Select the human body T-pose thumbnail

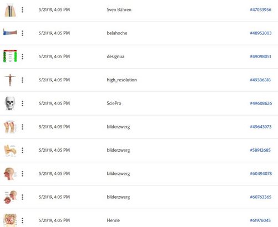pyautogui.click(x=10, y=80)
